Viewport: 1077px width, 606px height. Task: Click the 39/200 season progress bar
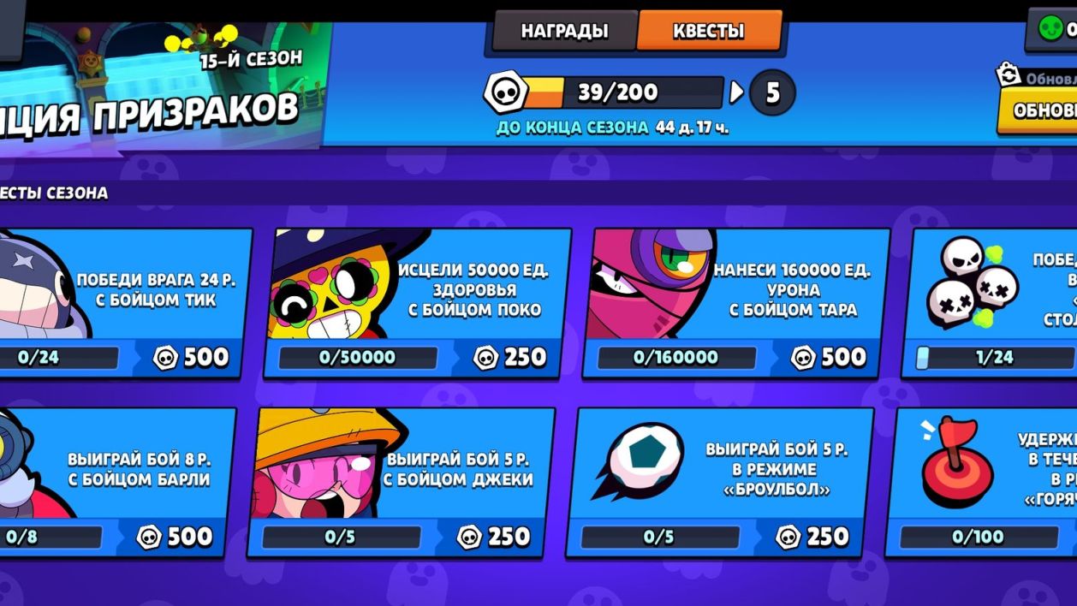click(622, 92)
